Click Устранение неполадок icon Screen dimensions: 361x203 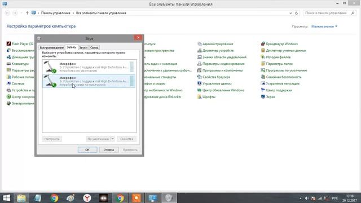coord(263,83)
